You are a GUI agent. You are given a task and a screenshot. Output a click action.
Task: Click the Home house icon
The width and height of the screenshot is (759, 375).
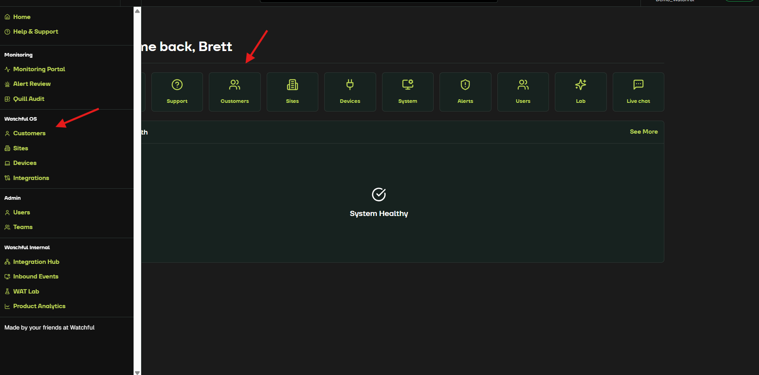(x=7, y=17)
